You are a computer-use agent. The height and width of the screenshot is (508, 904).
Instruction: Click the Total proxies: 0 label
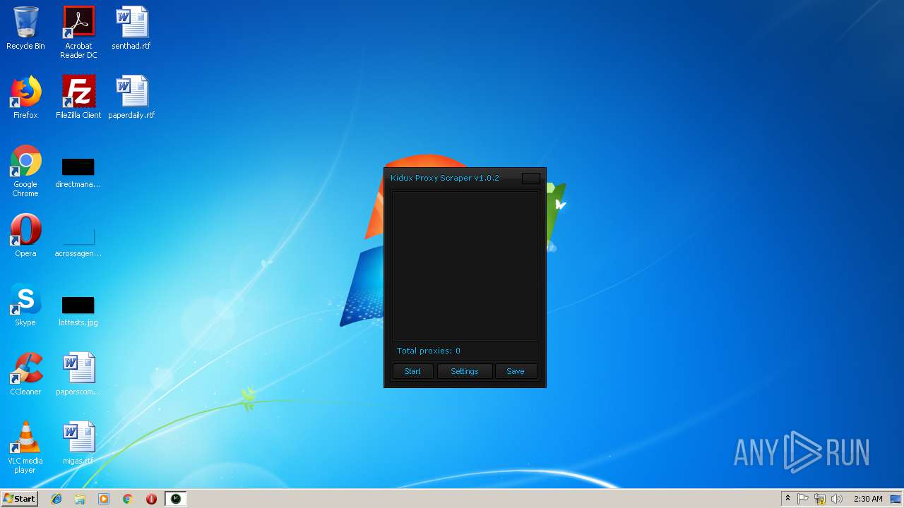point(429,351)
